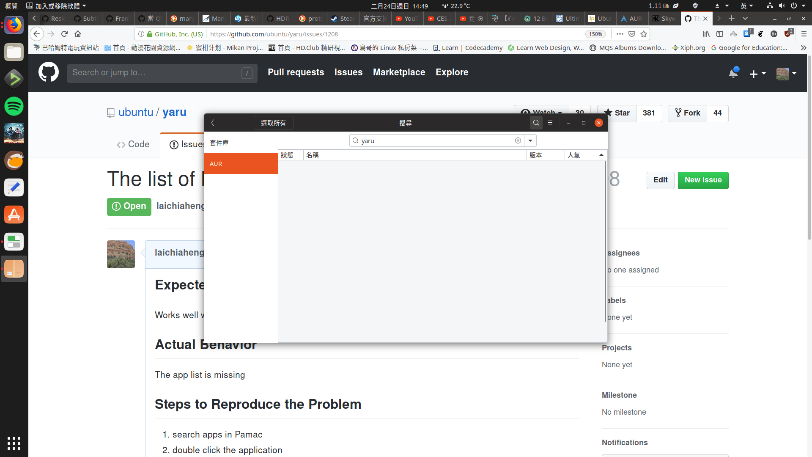Click the Pamac search toggle icon

pyautogui.click(x=536, y=123)
